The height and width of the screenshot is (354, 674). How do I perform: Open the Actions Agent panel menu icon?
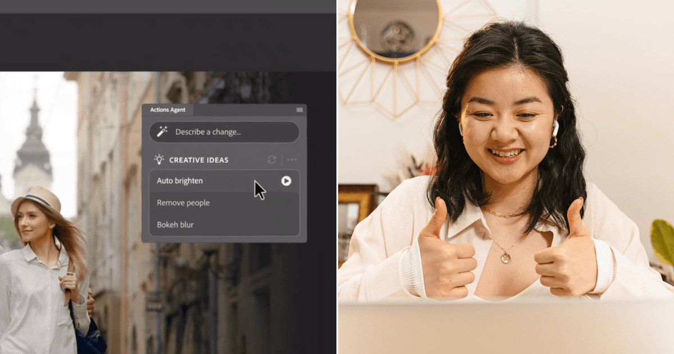300,110
